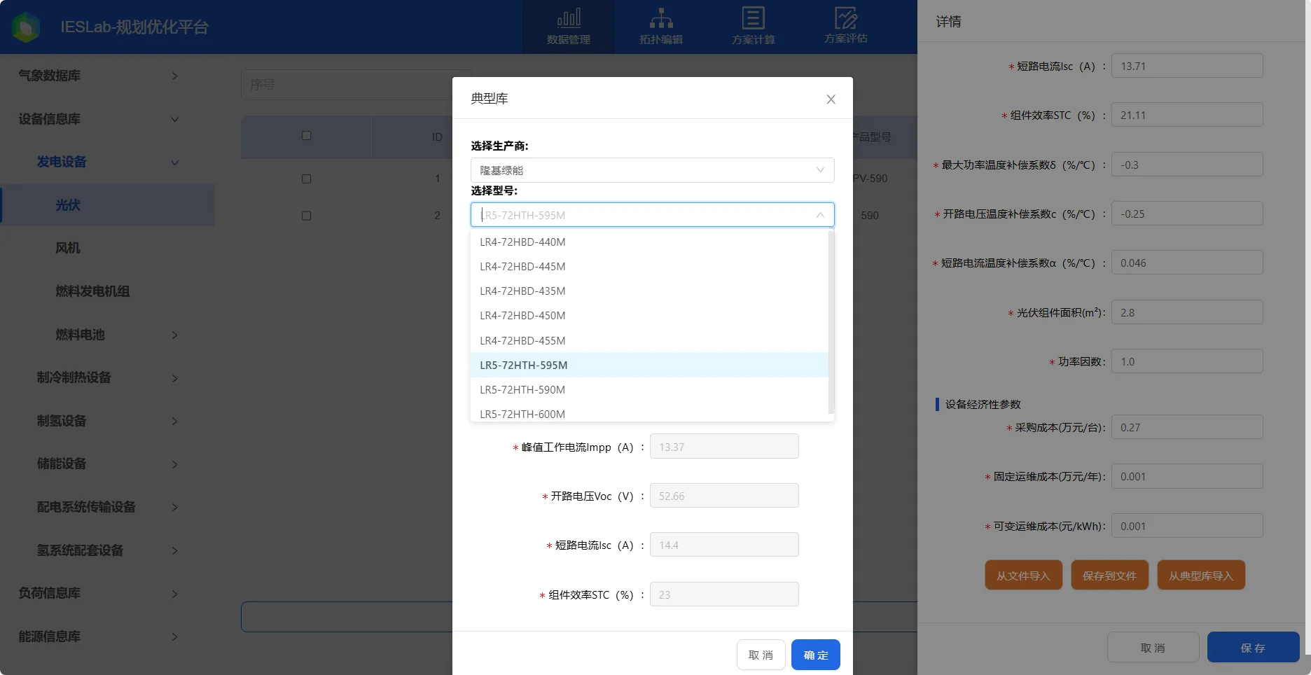Click the IESLab platform logo icon
The height and width of the screenshot is (675, 1311).
[x=27, y=27]
